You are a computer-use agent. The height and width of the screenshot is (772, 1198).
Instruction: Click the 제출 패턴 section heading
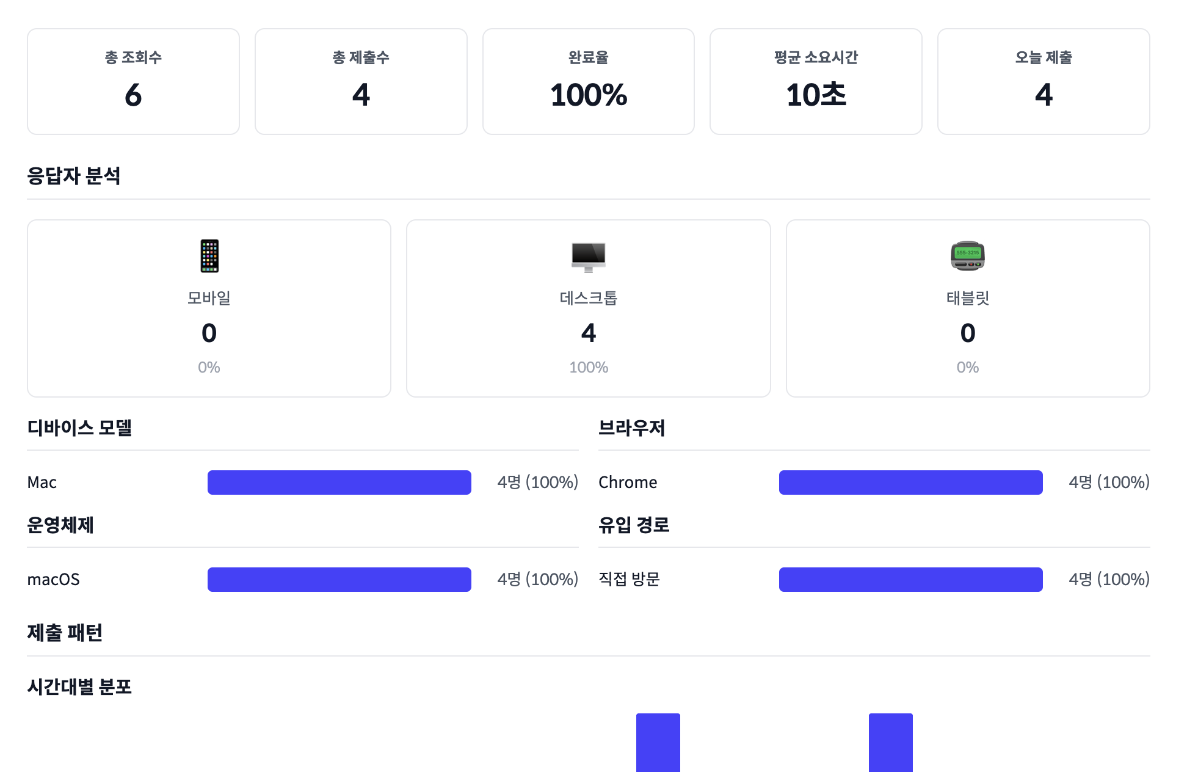65,633
